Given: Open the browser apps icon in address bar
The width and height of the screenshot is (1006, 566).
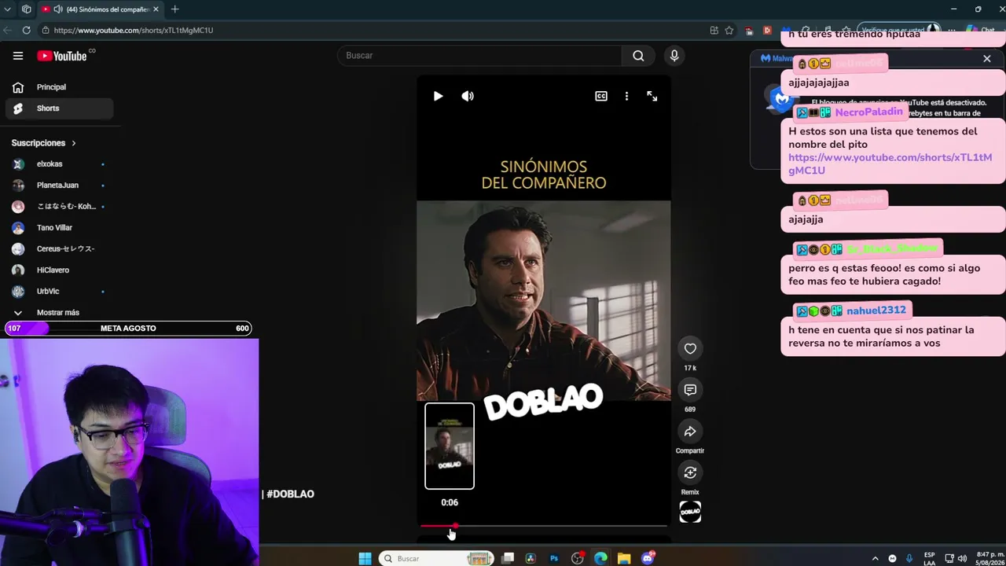Looking at the screenshot, I should click(x=714, y=30).
